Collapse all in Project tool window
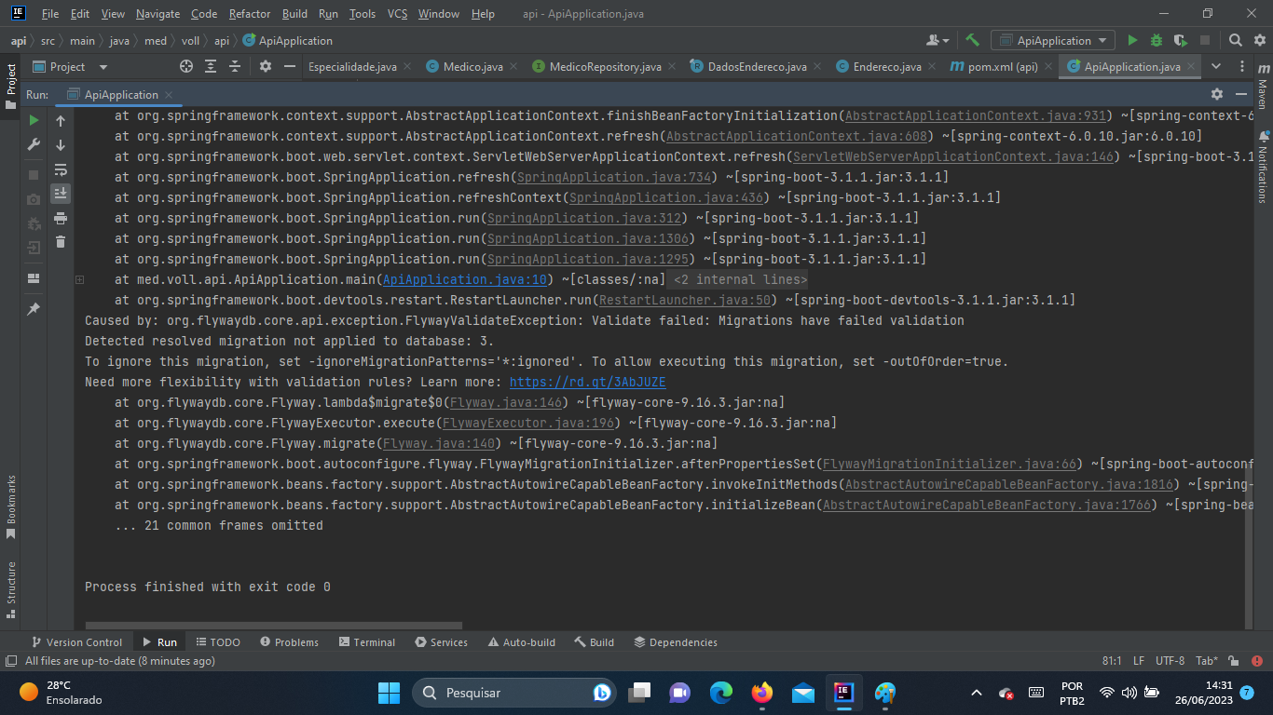This screenshot has height=715, width=1273. pyautogui.click(x=235, y=66)
